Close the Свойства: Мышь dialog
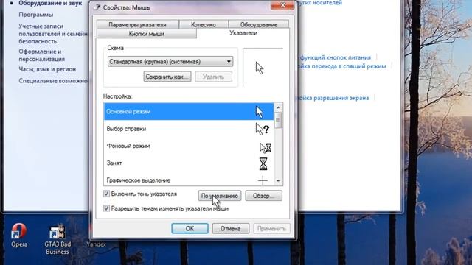 [282, 5]
